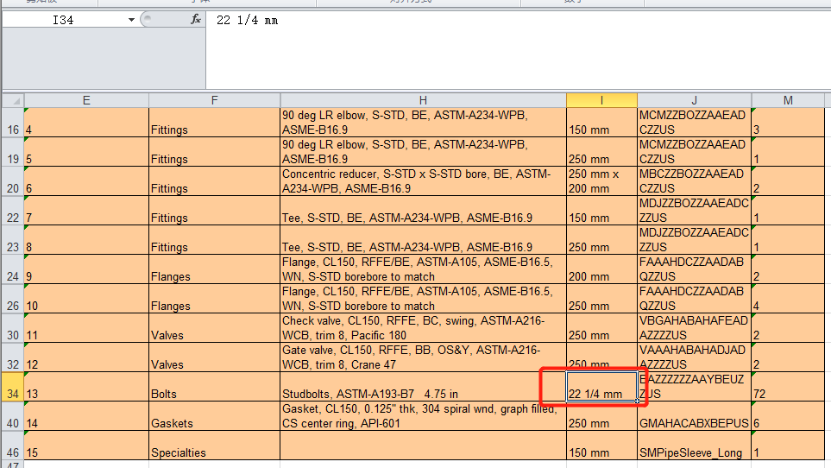Image resolution: width=831 pixels, height=468 pixels.
Task: Click 'SMPipeSleeve_Long' cell
Action: click(x=695, y=446)
